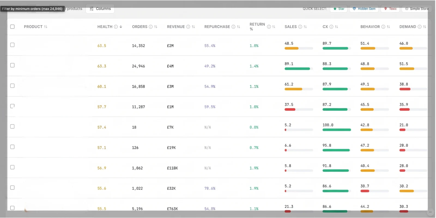Click the Revenue column info icon
Image resolution: width=436 pixels, height=218 pixels.
188,27
